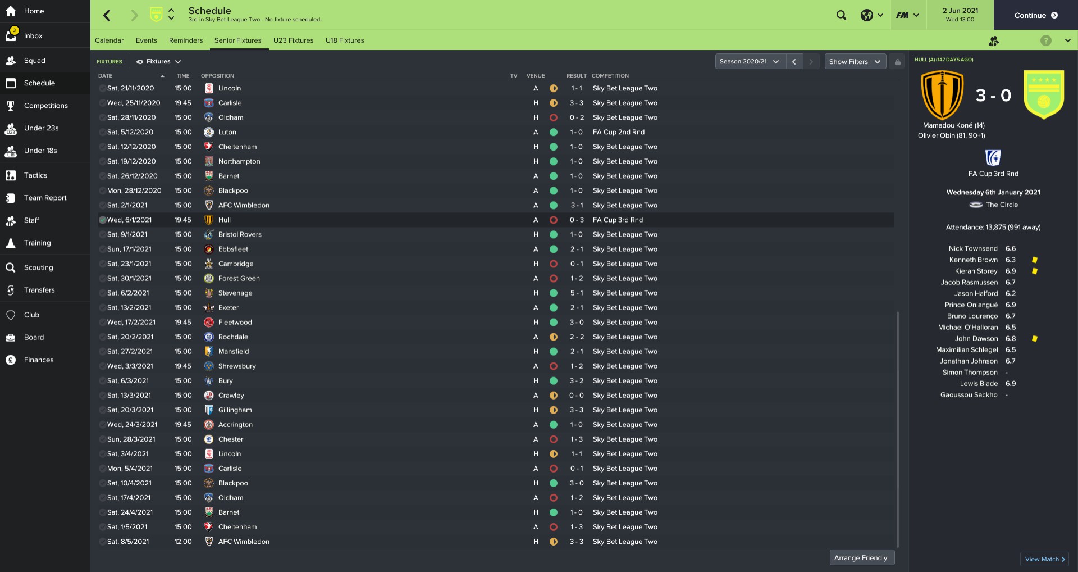Go to Scouting in the sidebar

tap(38, 267)
